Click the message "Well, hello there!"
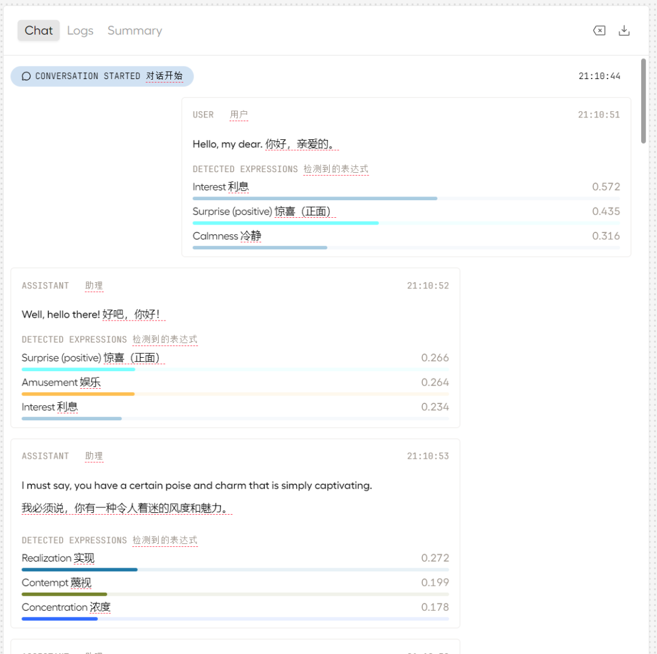This screenshot has height=654, width=657. [x=61, y=314]
